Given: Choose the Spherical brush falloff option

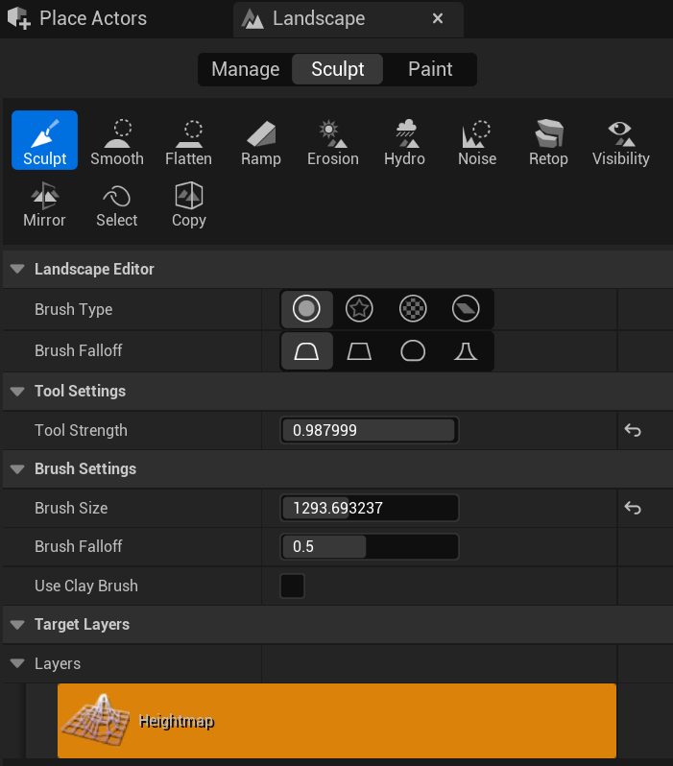Looking at the screenshot, I should pyautogui.click(x=413, y=351).
